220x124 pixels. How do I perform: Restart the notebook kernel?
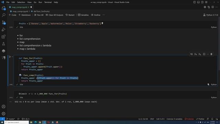(x=70, y=15)
